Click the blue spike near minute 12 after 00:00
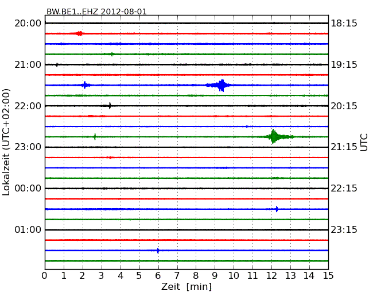Viewport: 373px width, 299px height. click(277, 209)
